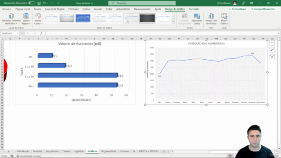Add a new sheet with plus button
The height and width of the screenshot is (158, 281).
pos(164,152)
